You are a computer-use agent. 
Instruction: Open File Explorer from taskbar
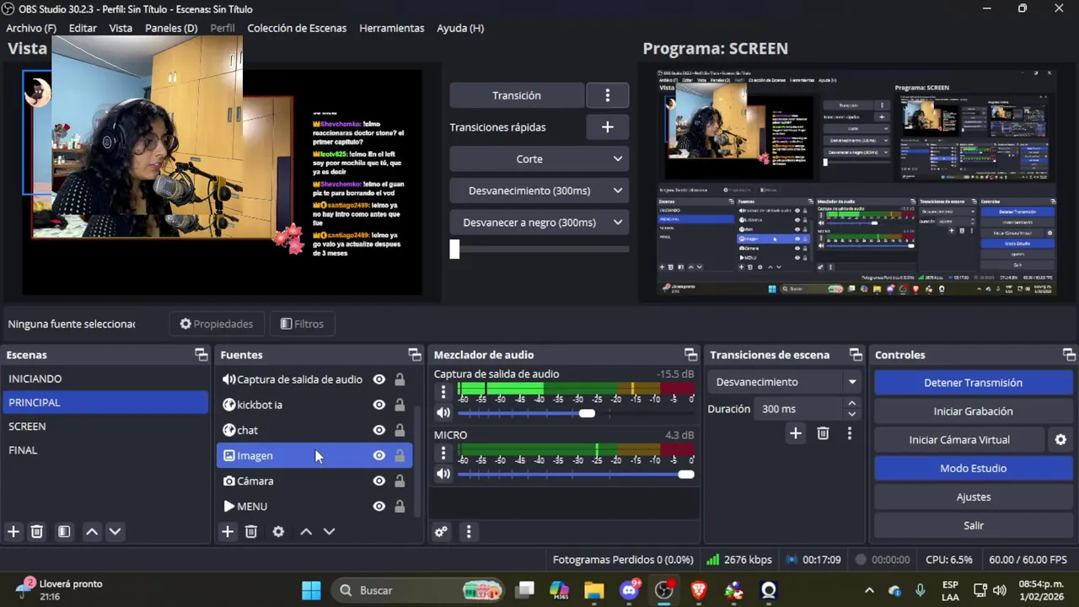(594, 590)
